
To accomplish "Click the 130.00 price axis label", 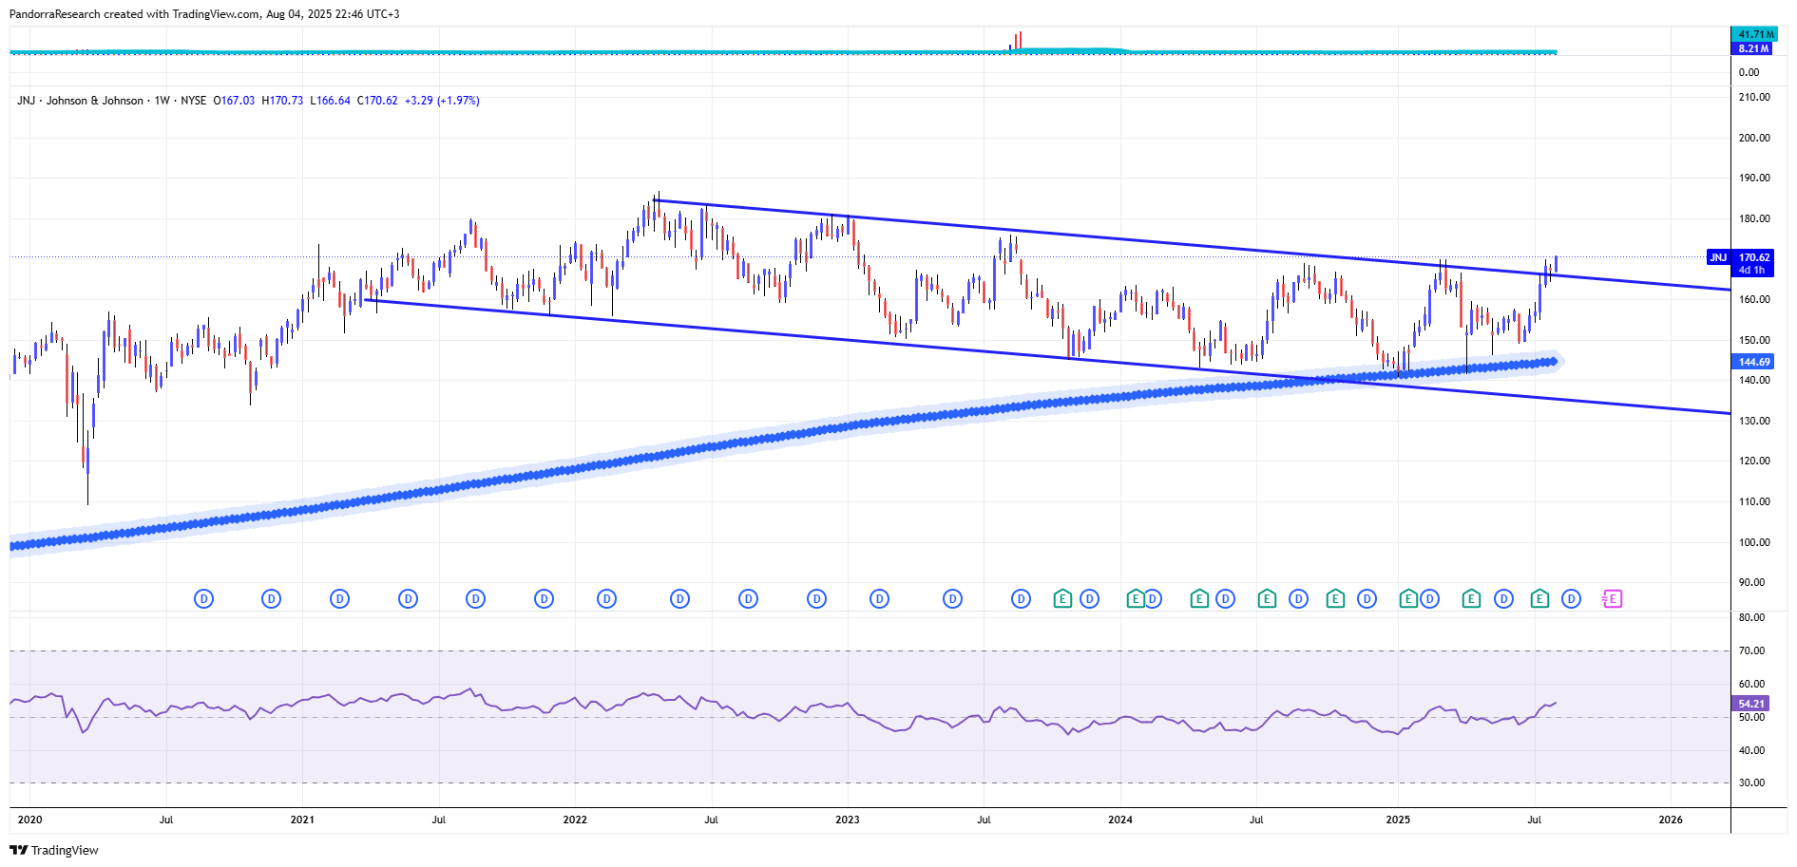I will pyautogui.click(x=1754, y=421).
